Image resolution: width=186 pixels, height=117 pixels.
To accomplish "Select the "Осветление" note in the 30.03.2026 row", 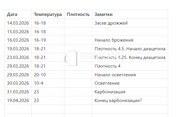I will (x=107, y=83).
